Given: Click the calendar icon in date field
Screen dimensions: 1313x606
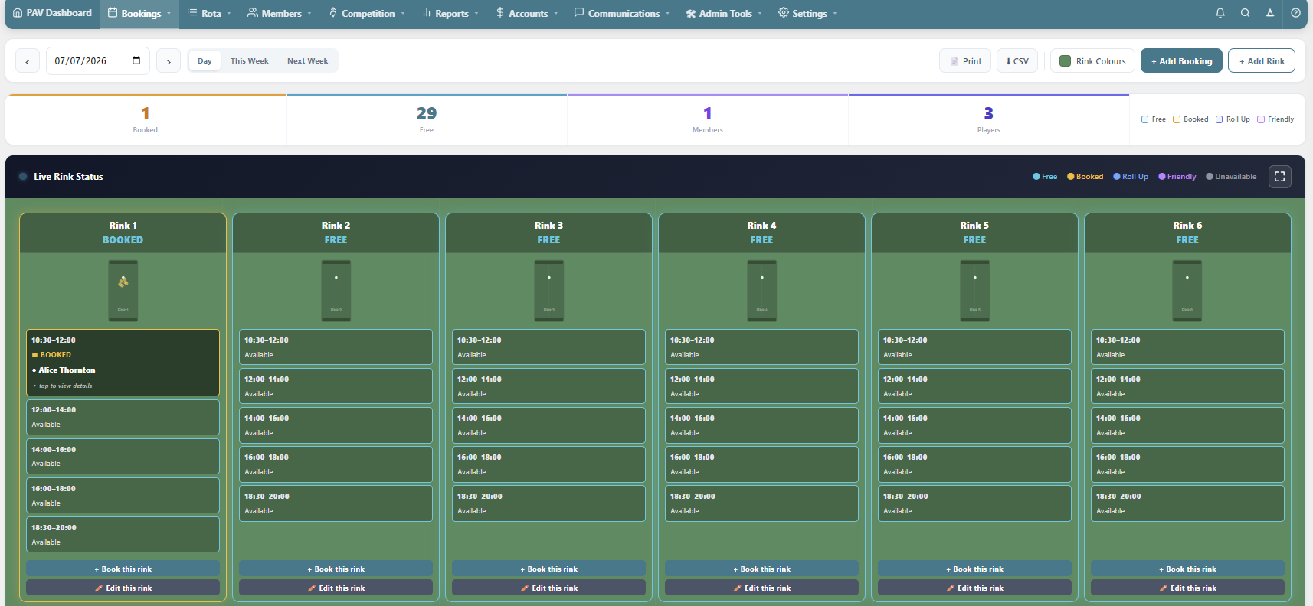Looking at the screenshot, I should [x=136, y=60].
